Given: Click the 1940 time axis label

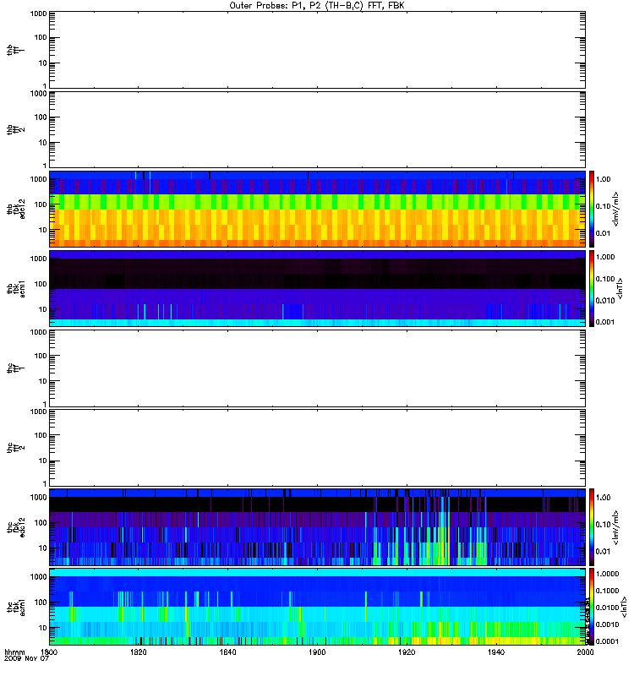Looking at the screenshot, I should click(496, 651).
